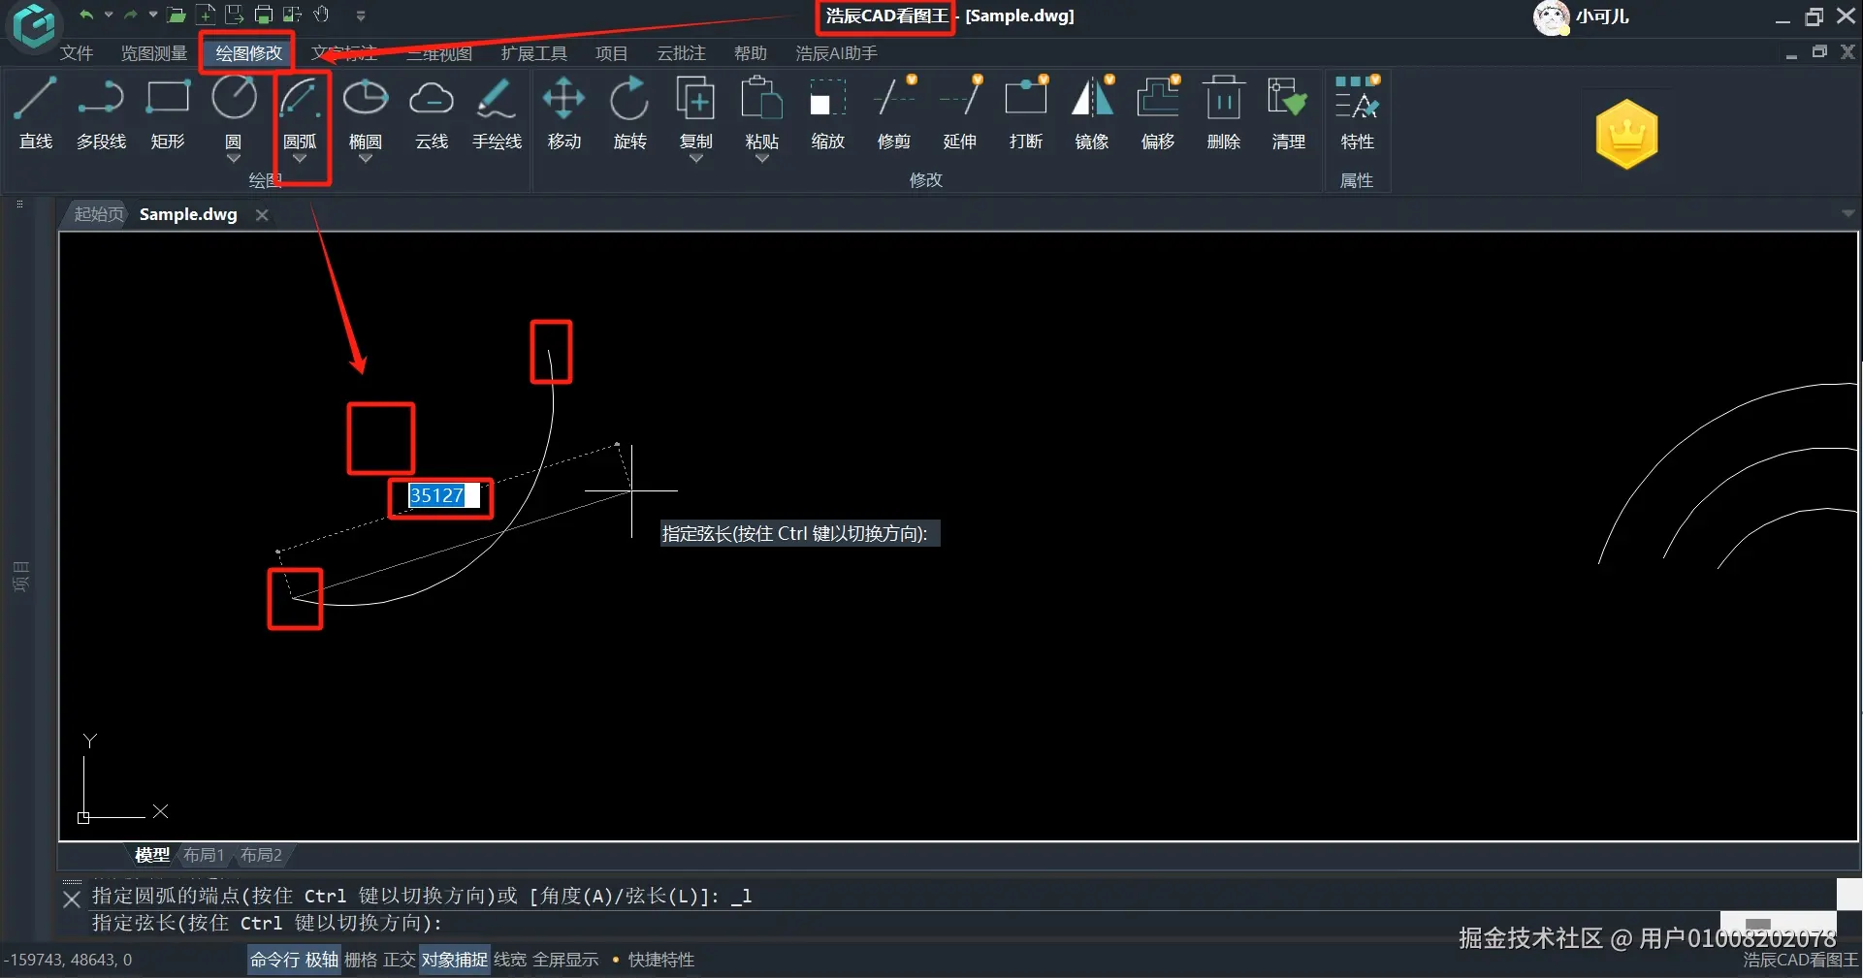
Task: Toggle 对象捕捉 object snap
Action: pos(454,960)
